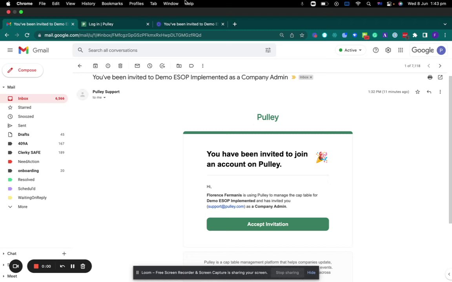Click the Accept Invitation button

pyautogui.click(x=268, y=224)
